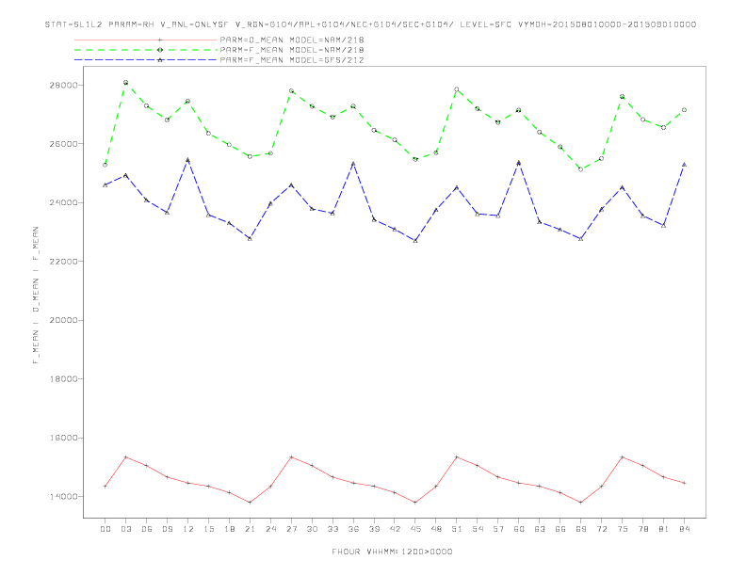The height and width of the screenshot is (576, 746).
Task: Click the x-axis tick label 24
Action: [270, 529]
